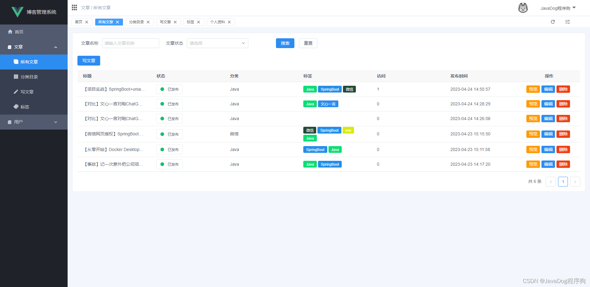Click the user avatar dog image
This screenshot has height=287, width=590.
coord(523,8)
